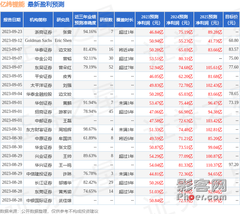Click researcher 武佳雄
This screenshot has width=240, height=214.
coord(65,201)
